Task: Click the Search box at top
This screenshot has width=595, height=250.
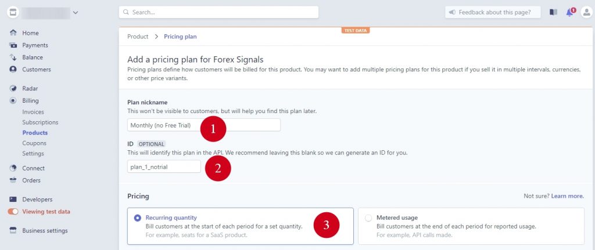Action: 218,12
